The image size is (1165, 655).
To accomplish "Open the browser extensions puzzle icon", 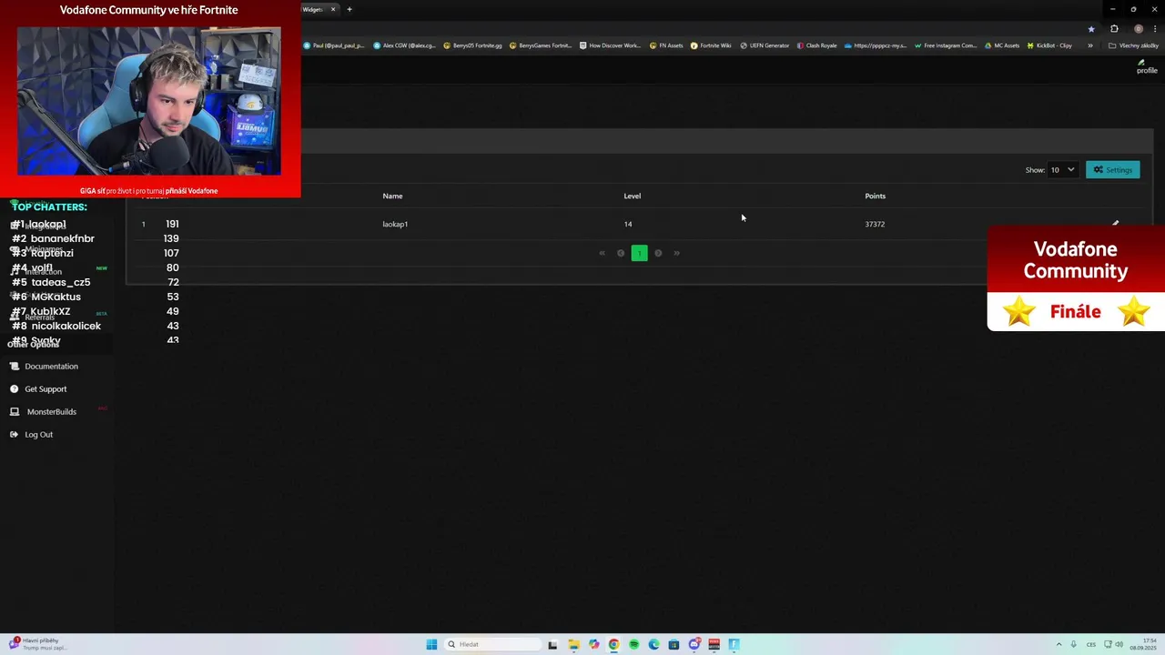I will click(1114, 29).
